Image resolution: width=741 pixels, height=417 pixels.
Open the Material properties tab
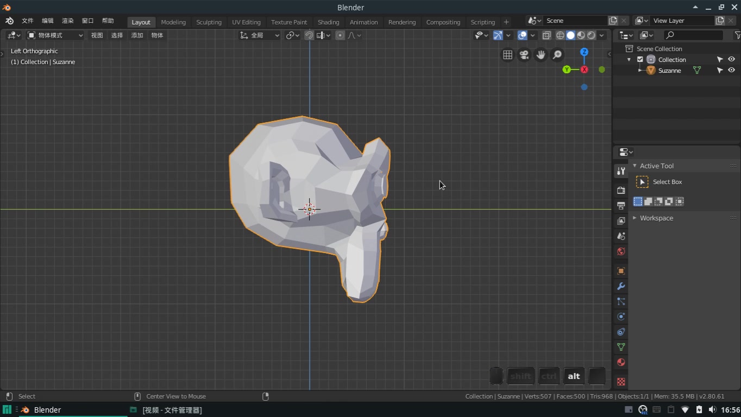click(621, 362)
